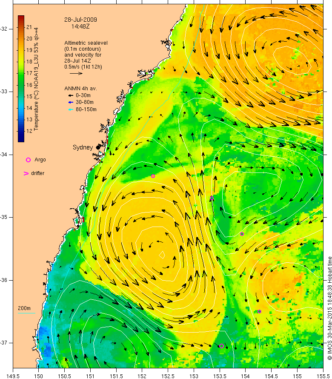332x379 pixels.
Task: Click the latitude axis label -35
Action: [4, 217]
